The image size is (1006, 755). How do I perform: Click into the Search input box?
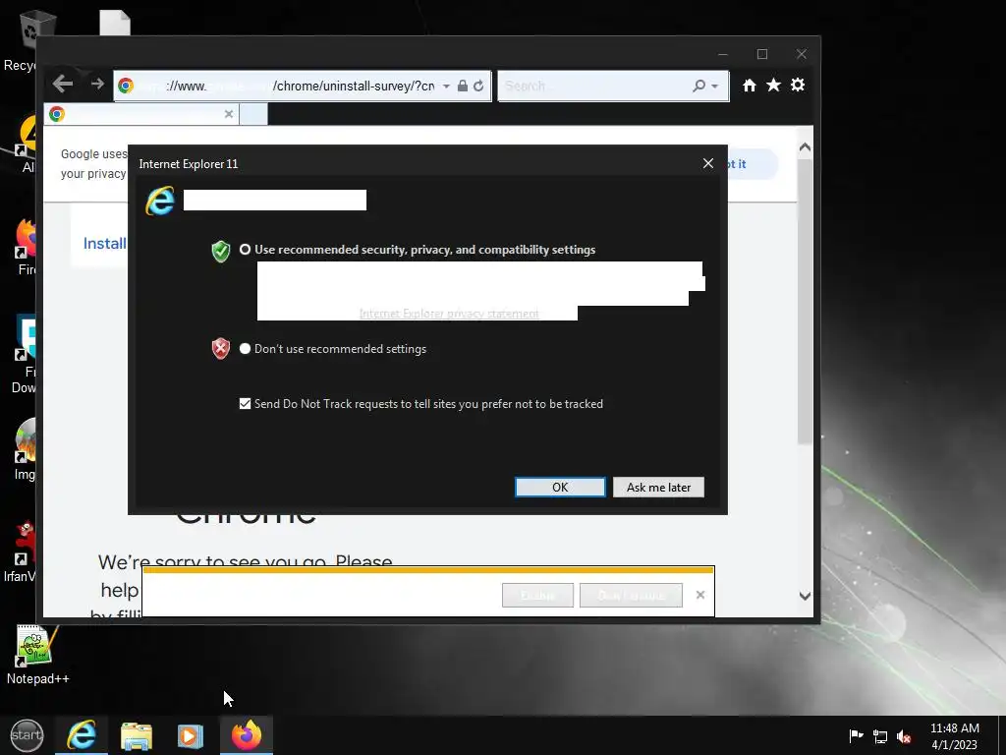coord(594,87)
